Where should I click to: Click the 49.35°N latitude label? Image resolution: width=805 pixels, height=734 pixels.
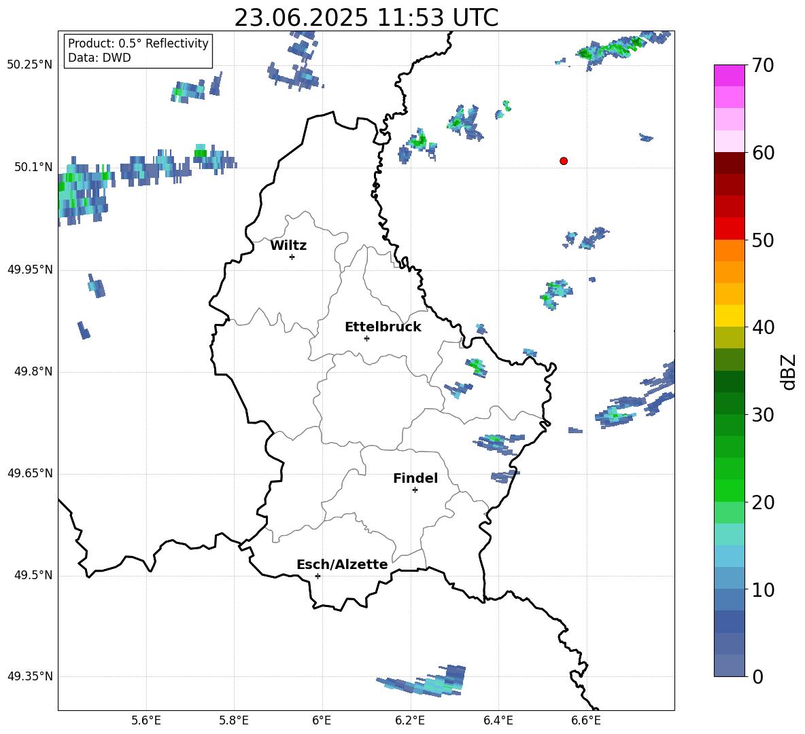click(30, 676)
